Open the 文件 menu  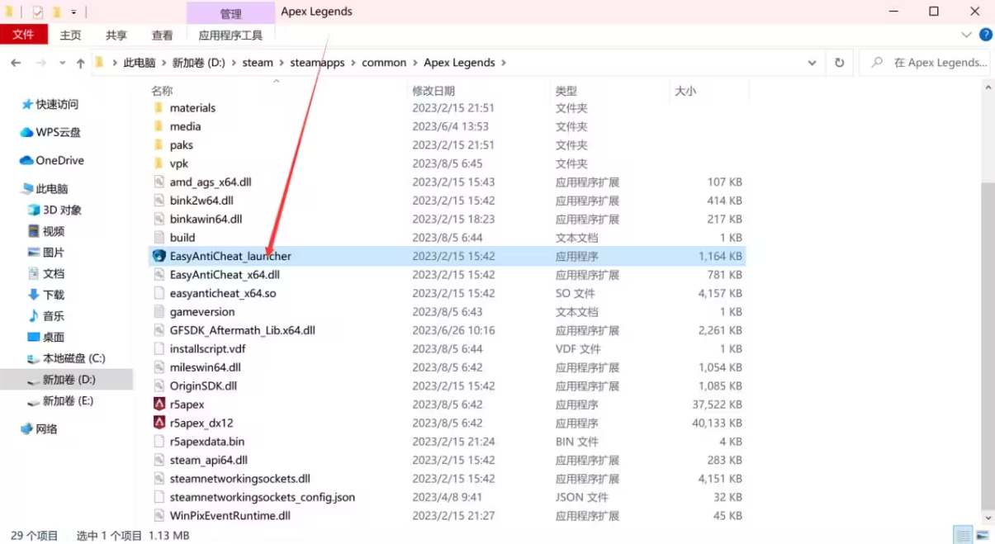pos(25,35)
